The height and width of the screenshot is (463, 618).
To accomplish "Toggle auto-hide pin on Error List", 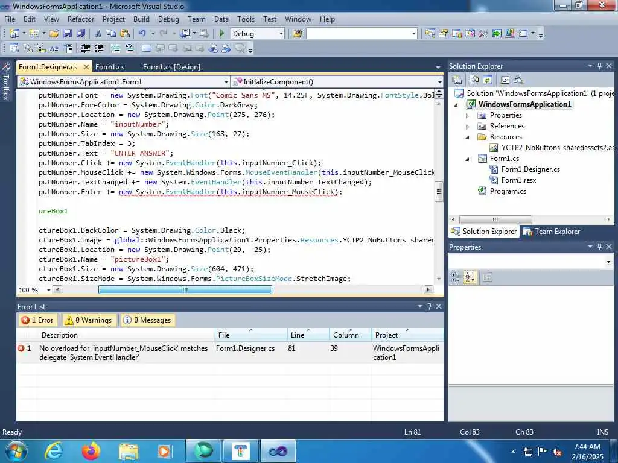I will (429, 306).
